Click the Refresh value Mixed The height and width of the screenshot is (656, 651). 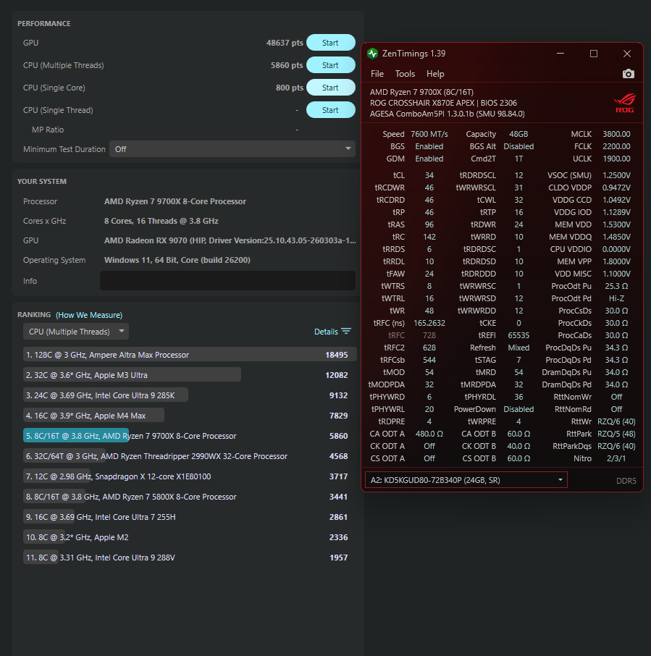click(x=518, y=348)
